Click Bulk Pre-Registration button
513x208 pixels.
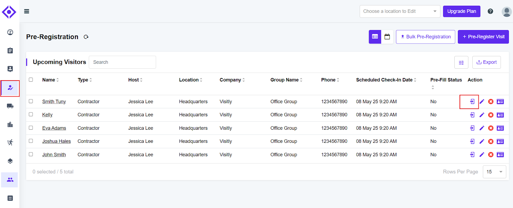[425, 37]
